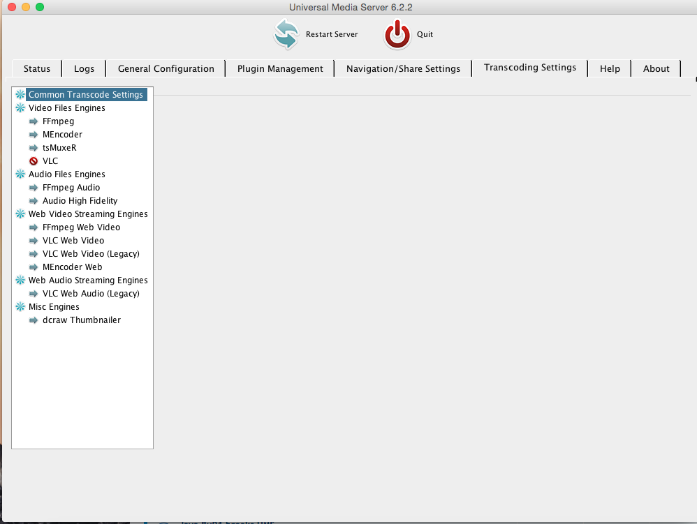Open the Status tab
The height and width of the screenshot is (524, 697).
pyautogui.click(x=37, y=68)
